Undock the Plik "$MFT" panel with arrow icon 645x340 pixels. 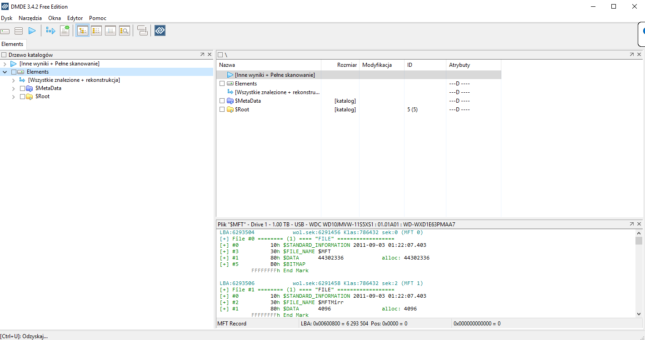[632, 224]
